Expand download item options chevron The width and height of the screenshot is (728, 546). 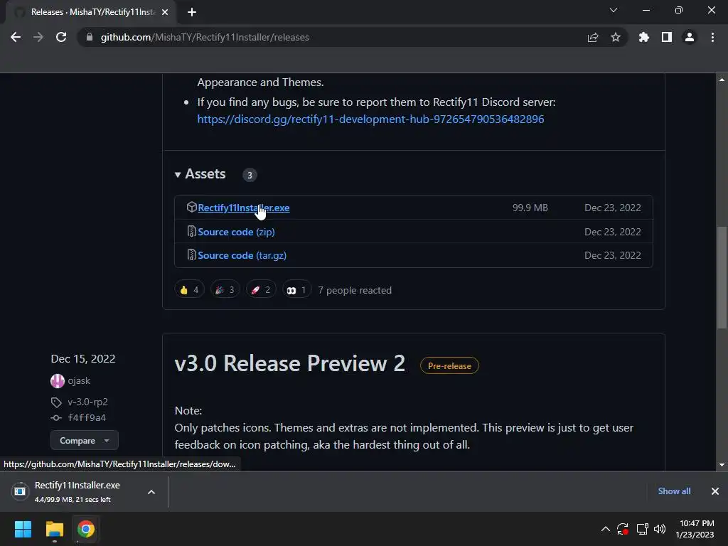coord(151,492)
